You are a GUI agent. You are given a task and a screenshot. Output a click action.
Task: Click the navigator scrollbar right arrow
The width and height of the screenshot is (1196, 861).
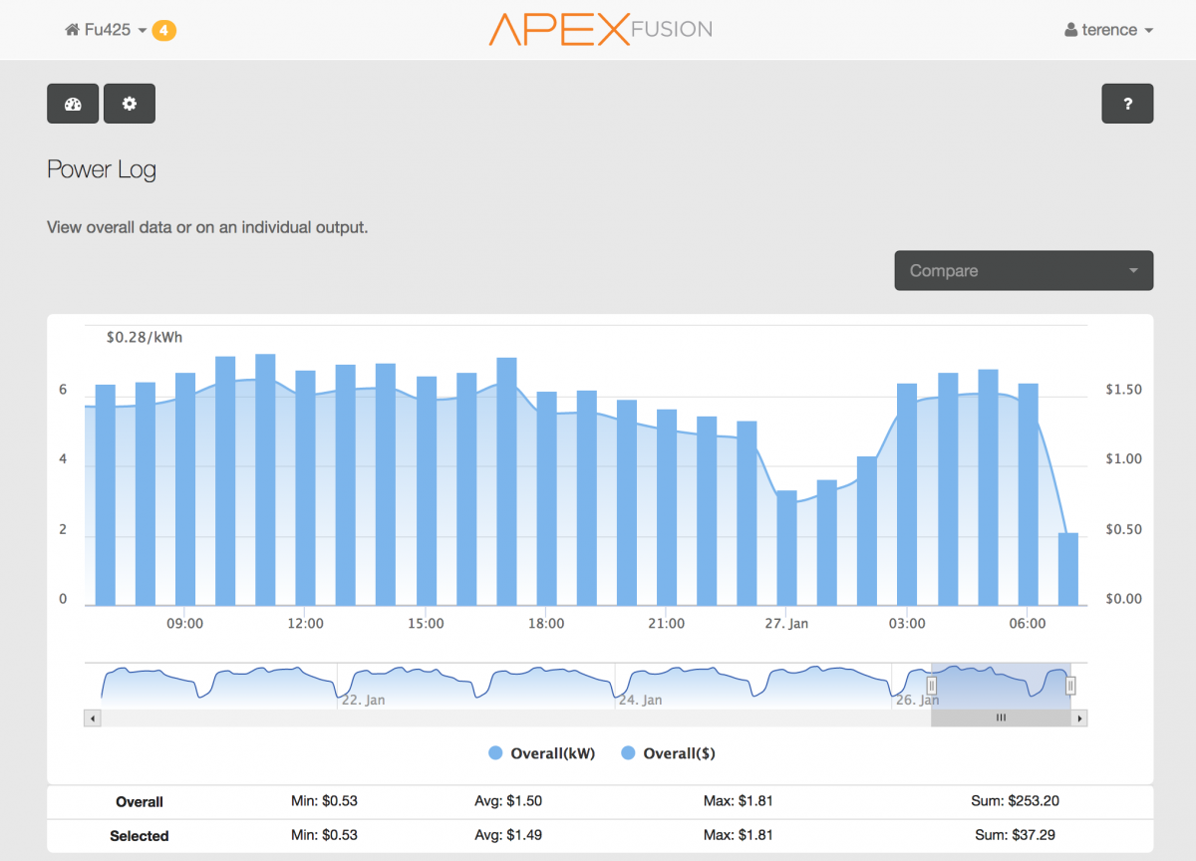click(x=1080, y=717)
